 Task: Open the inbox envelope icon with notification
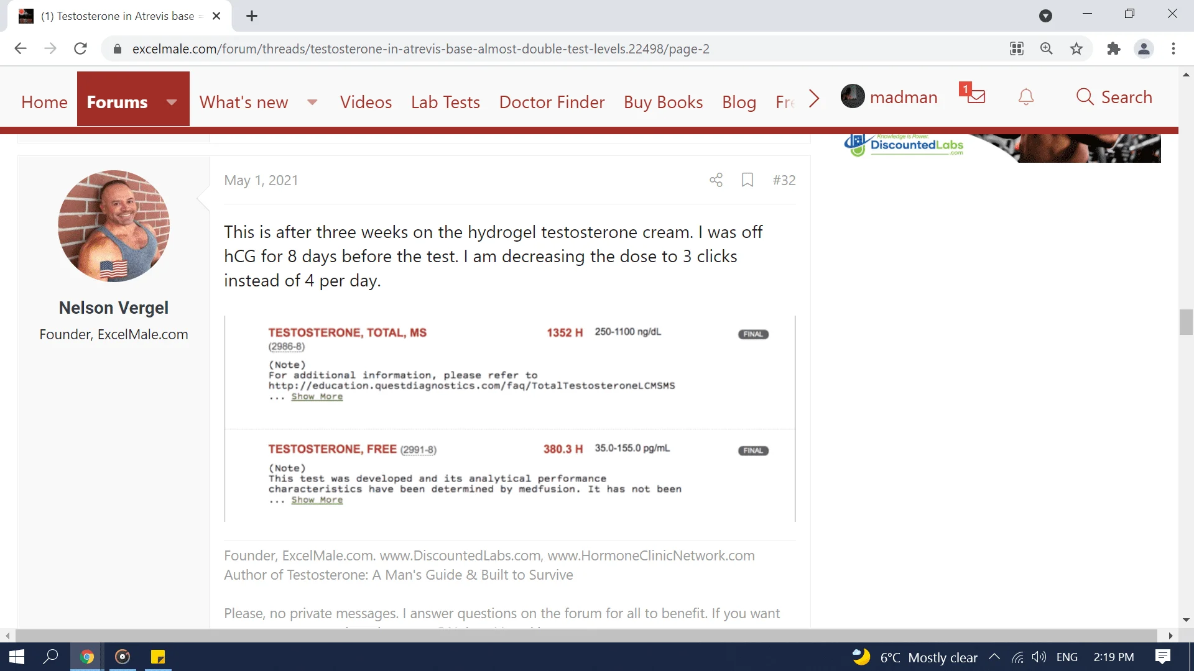[975, 96]
